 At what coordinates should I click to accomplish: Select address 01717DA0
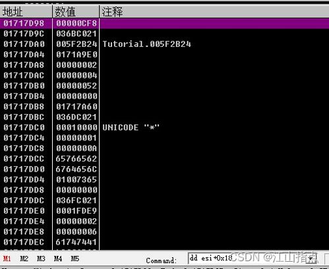tap(24, 44)
